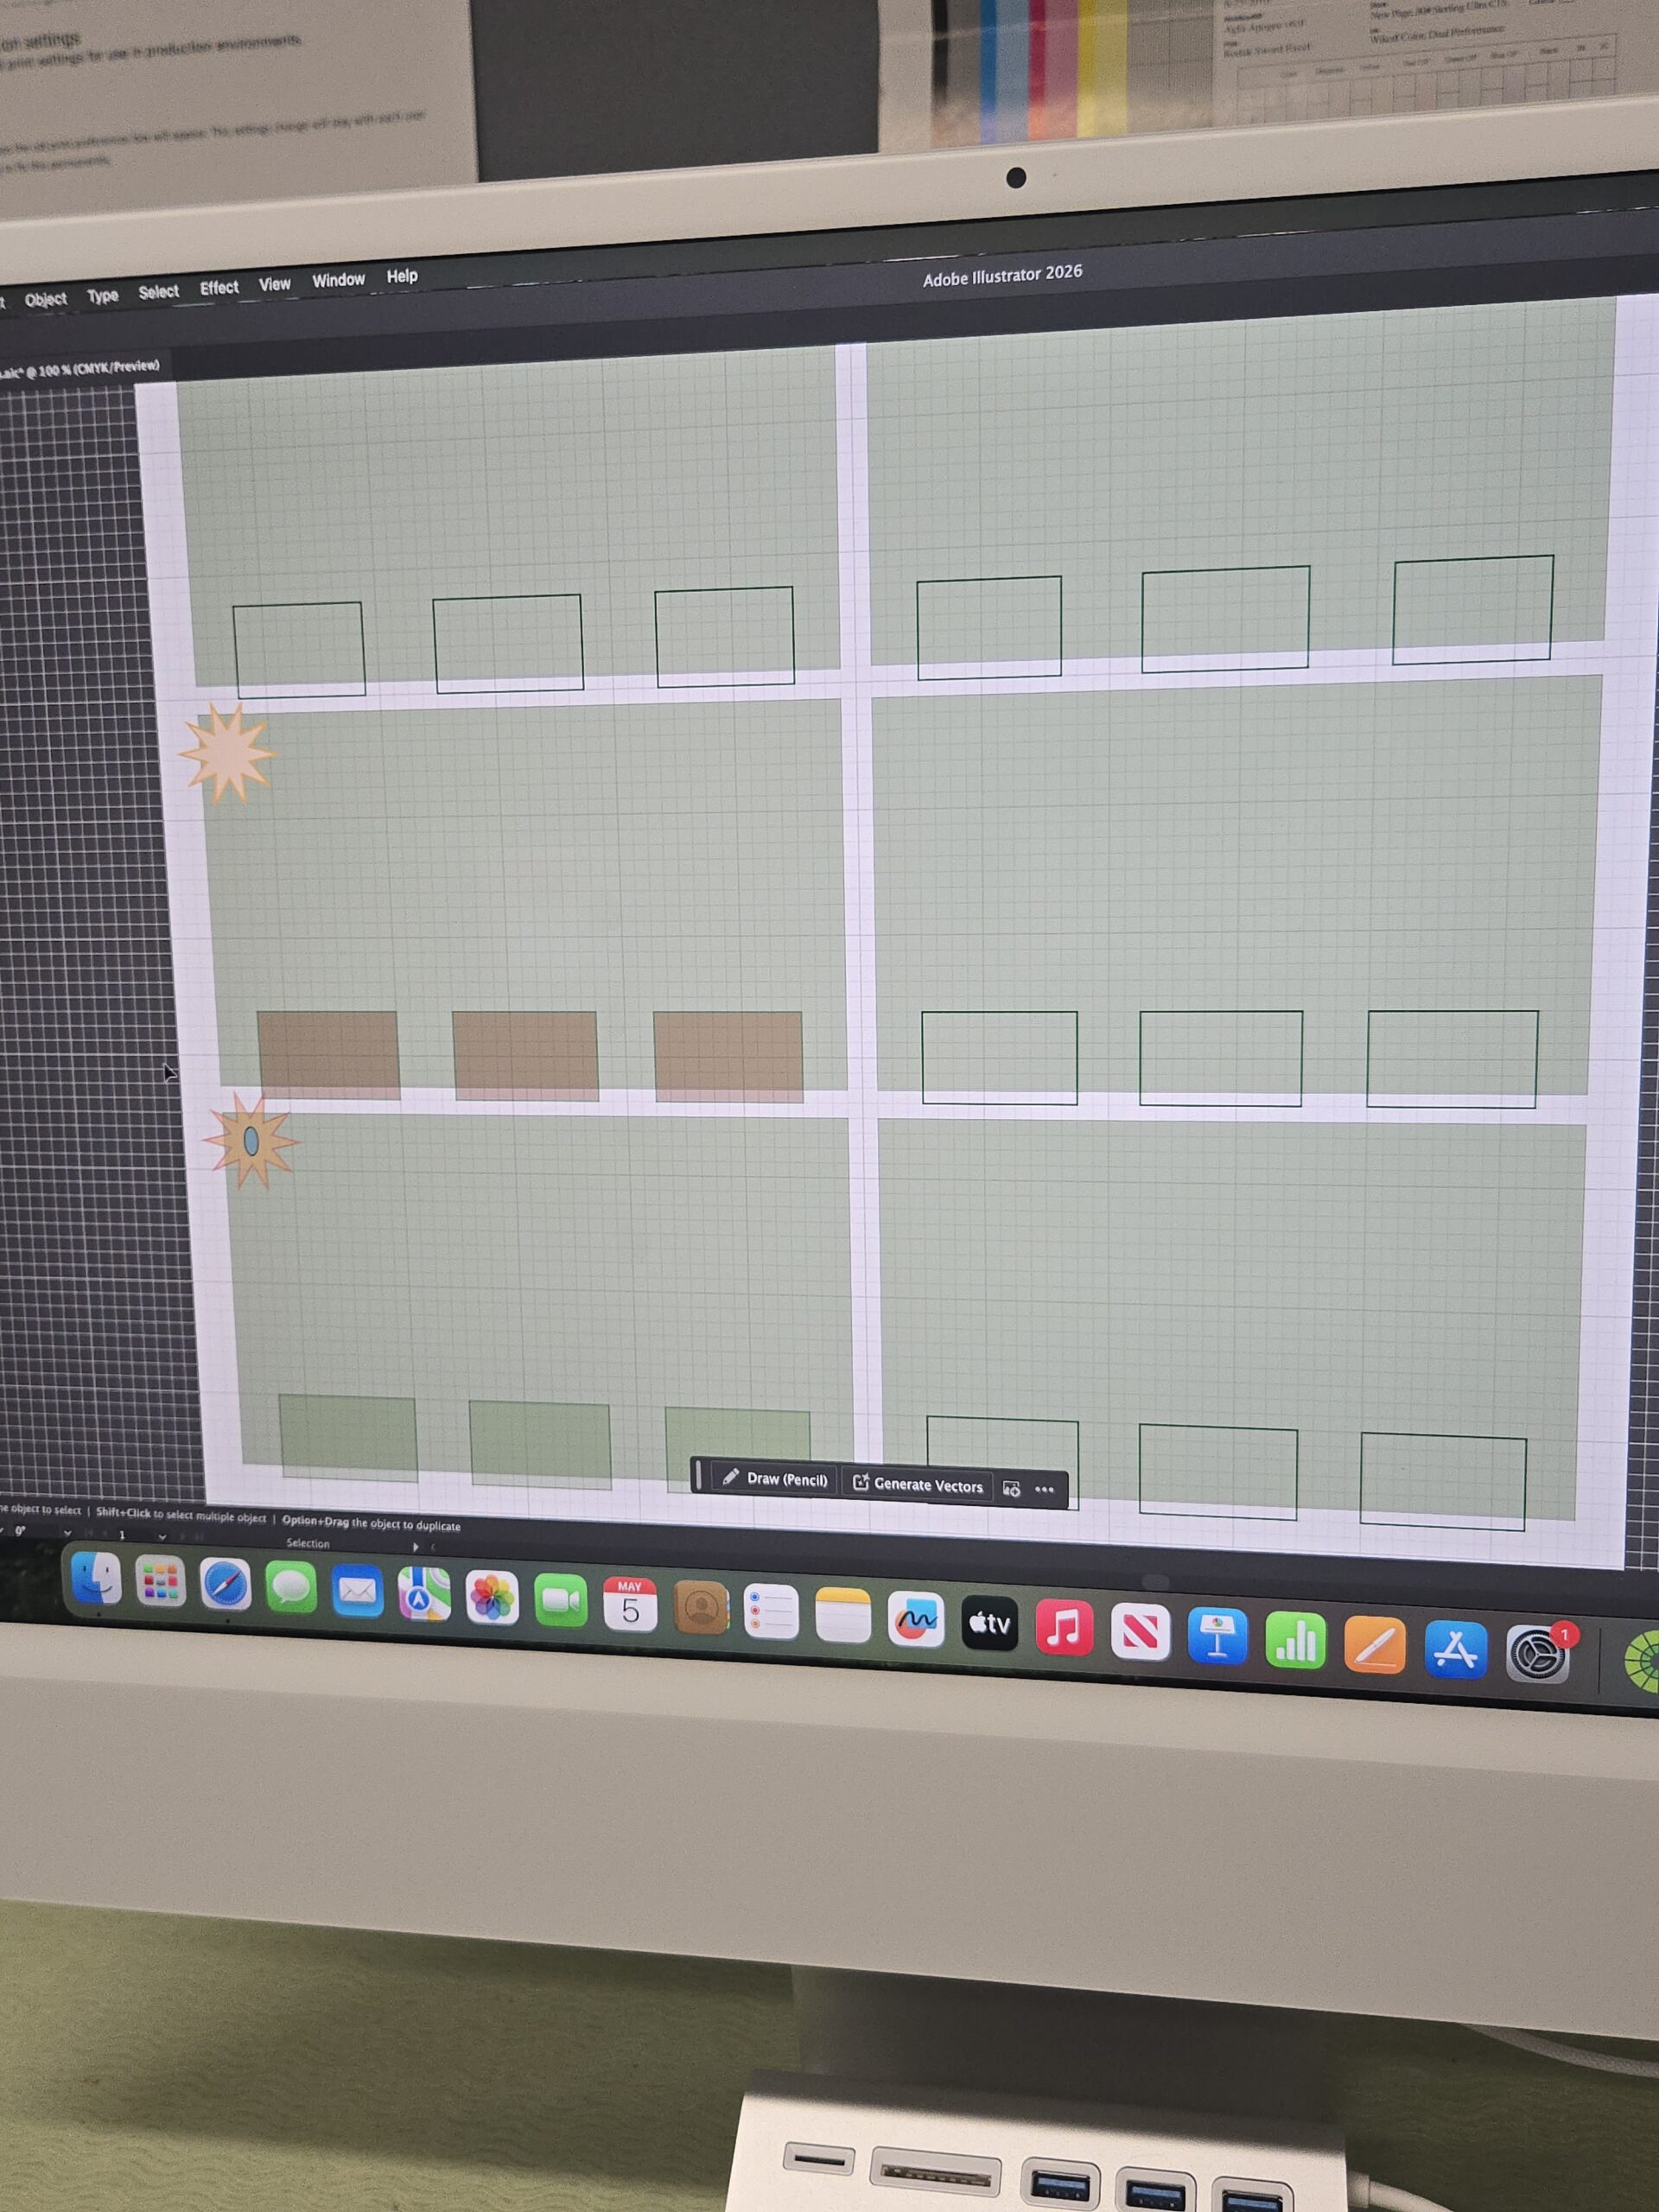This screenshot has width=1659, height=2212.
Task: Click the Generate Vectors button
Action: pyautogui.click(x=917, y=1485)
